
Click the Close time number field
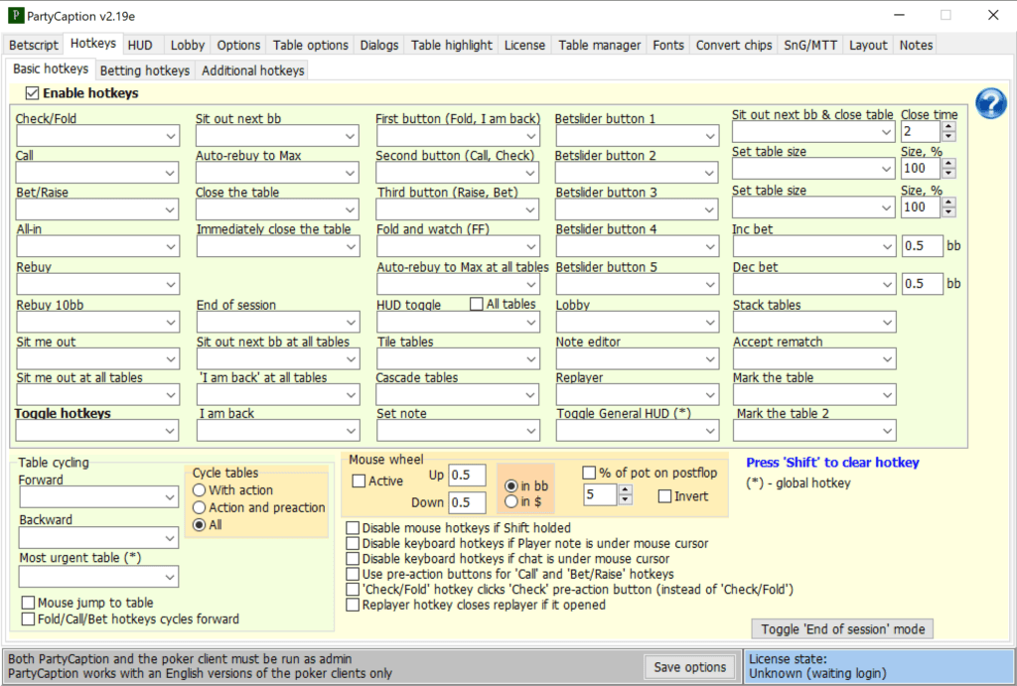pyautogui.click(x=921, y=132)
